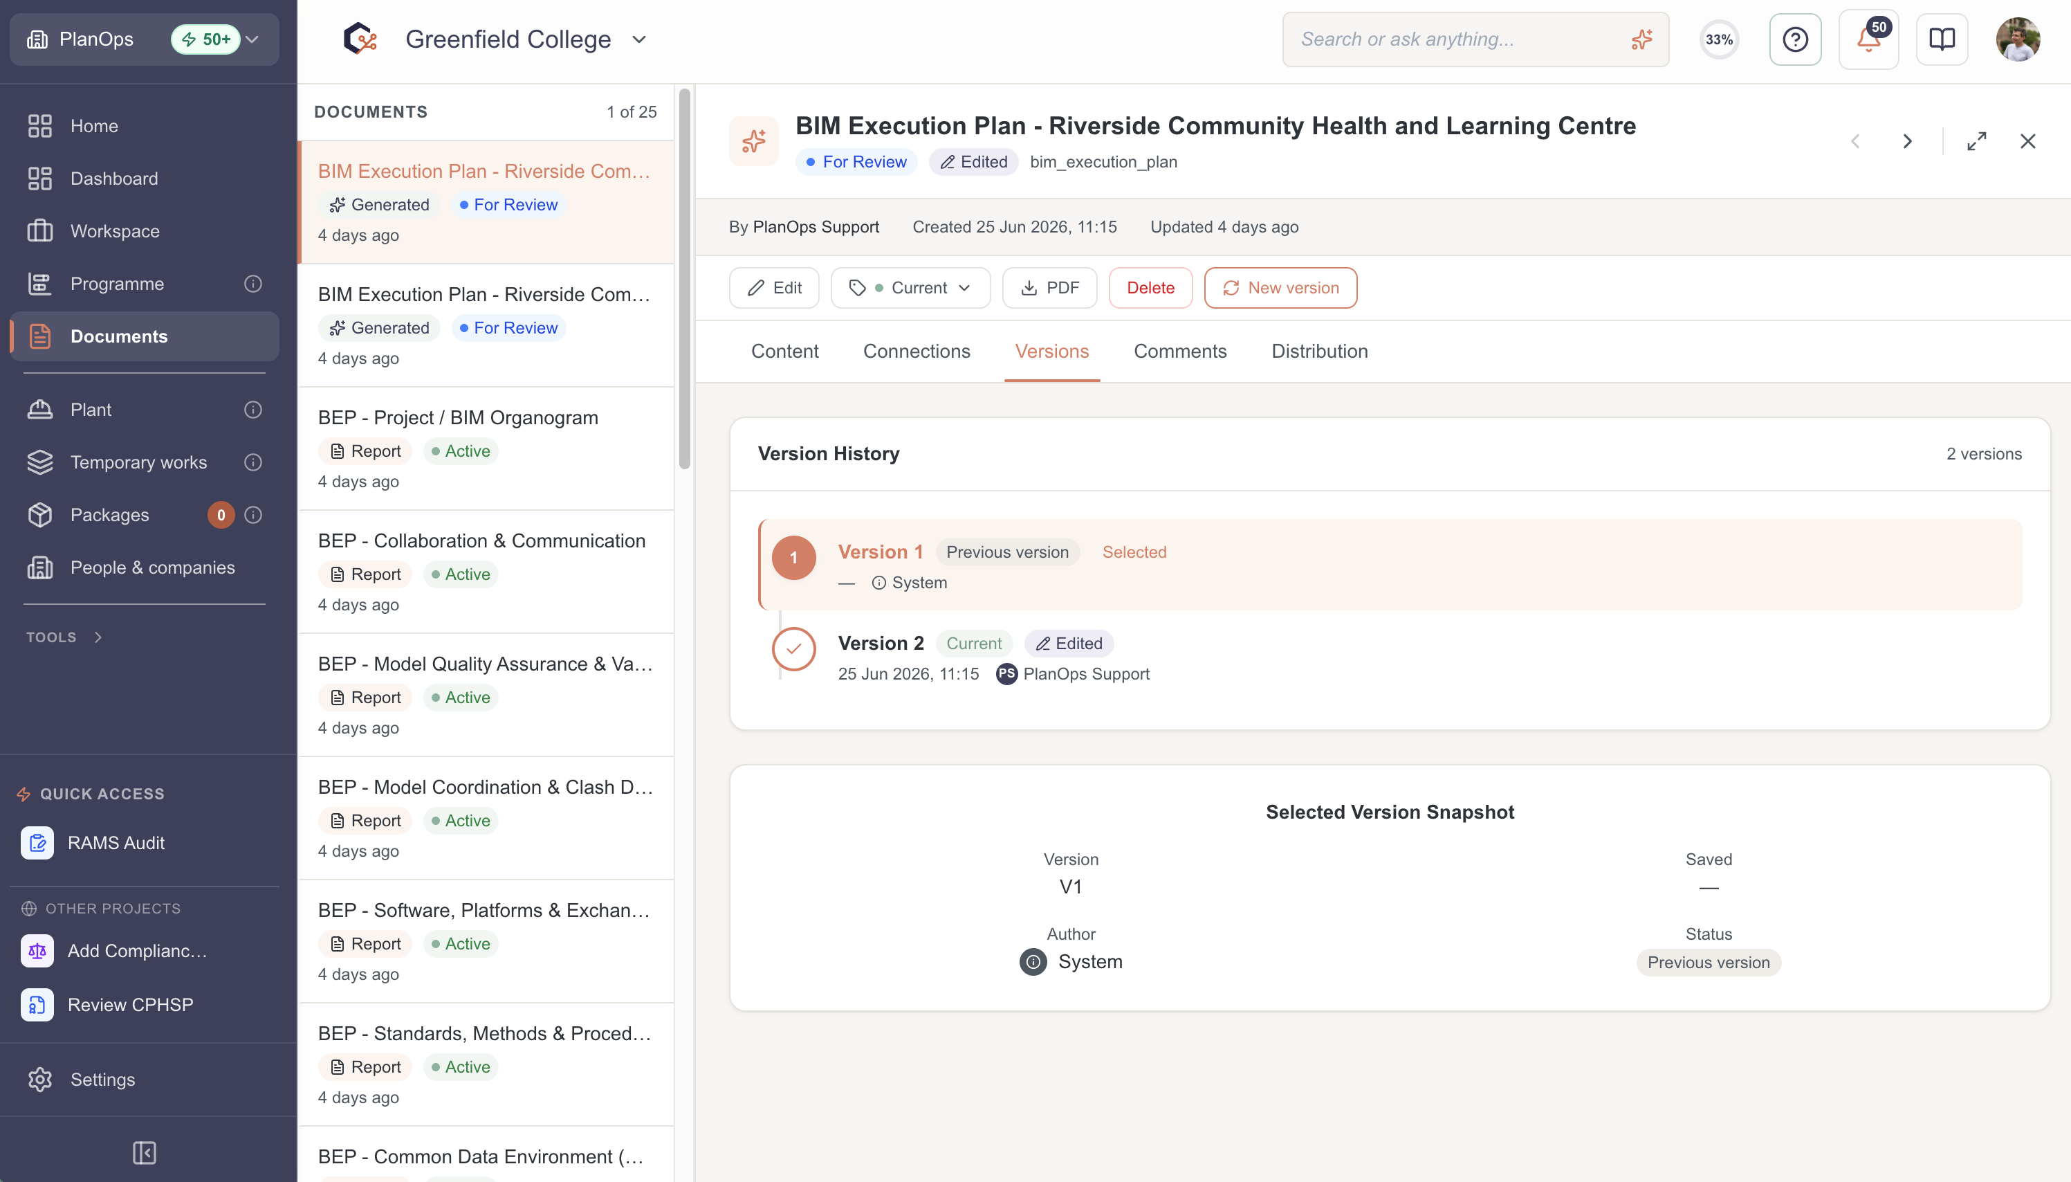Switch to the Connections tab
This screenshot has height=1182, width=2071.
coord(917,351)
